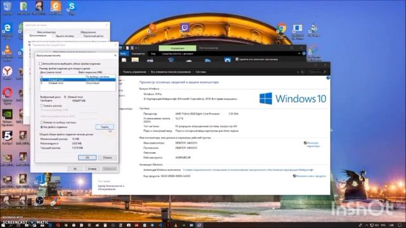The image size is (406, 228).
Task: Open OBS Studio desktop icon
Action: 39,202
